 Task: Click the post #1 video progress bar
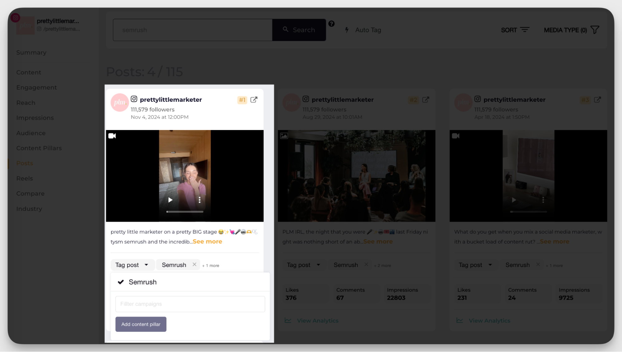point(185,212)
